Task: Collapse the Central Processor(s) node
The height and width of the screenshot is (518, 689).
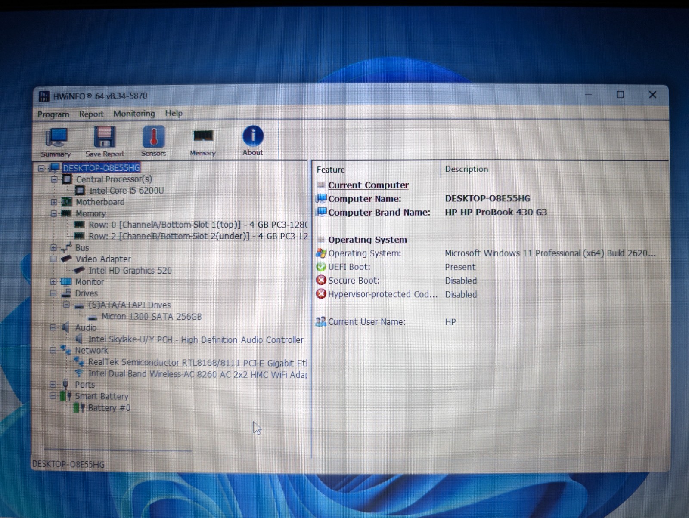Action: click(54, 179)
